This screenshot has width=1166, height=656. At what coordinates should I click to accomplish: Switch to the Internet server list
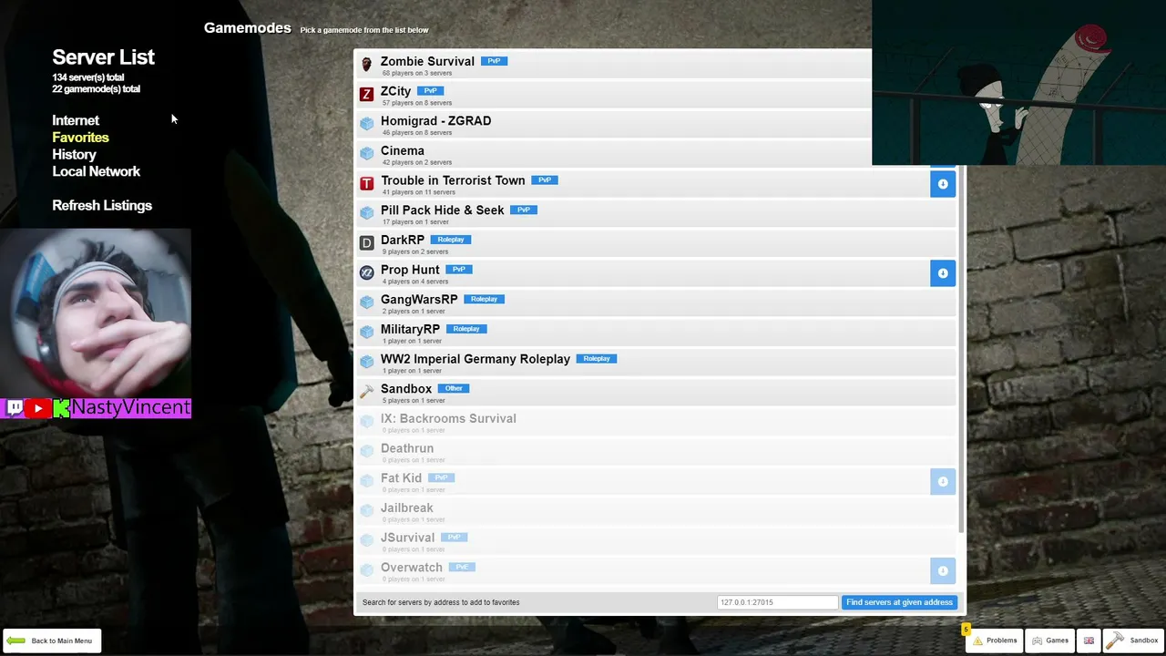point(76,120)
